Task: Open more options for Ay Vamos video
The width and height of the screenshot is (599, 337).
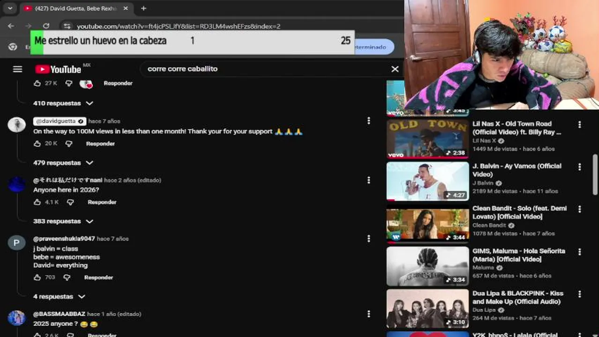Action: click(580, 167)
